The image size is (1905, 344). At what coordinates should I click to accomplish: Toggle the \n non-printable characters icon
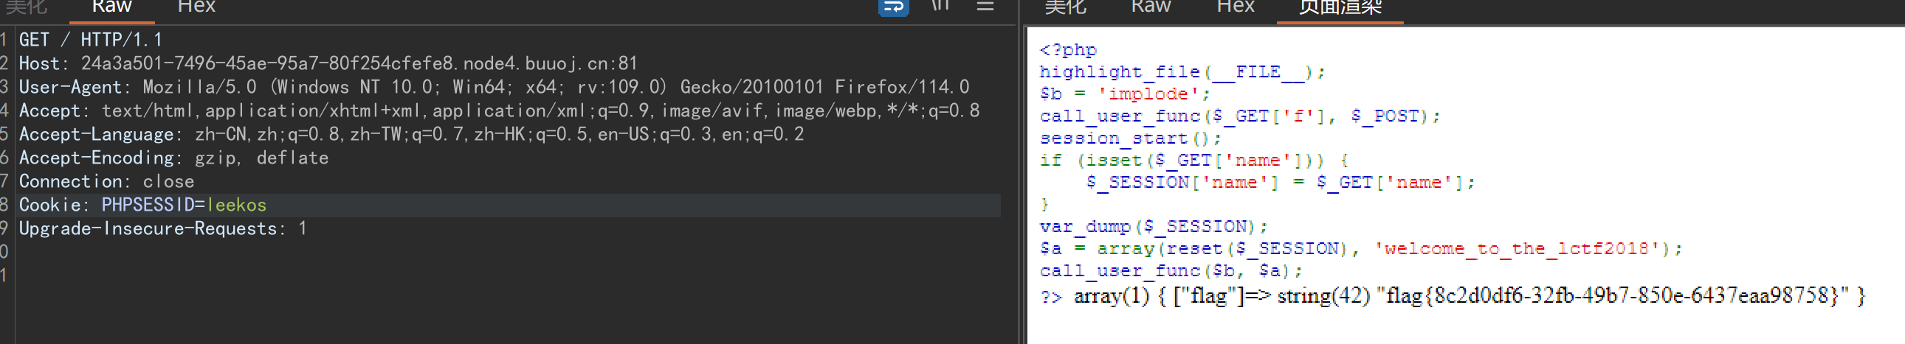pos(940,6)
